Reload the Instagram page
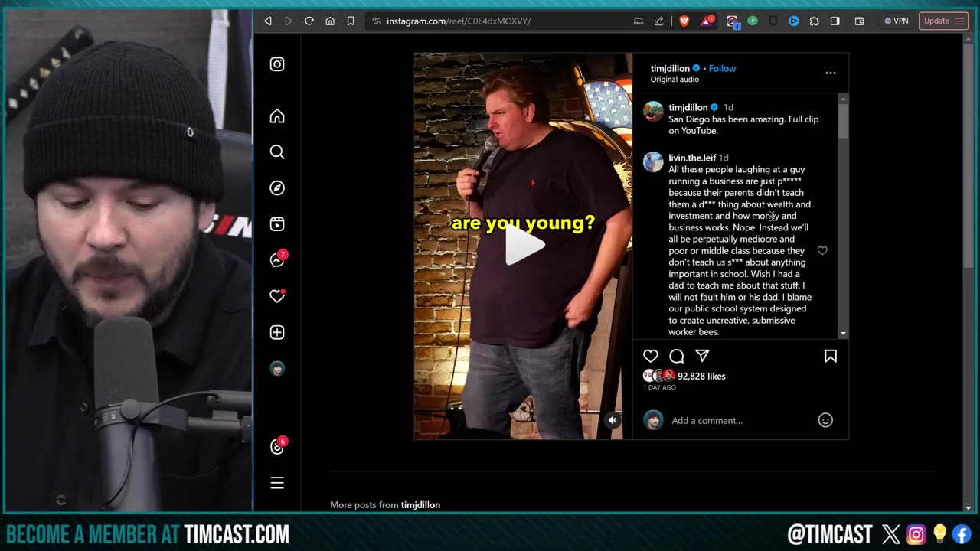Screen dimensions: 980x551 click(309, 21)
